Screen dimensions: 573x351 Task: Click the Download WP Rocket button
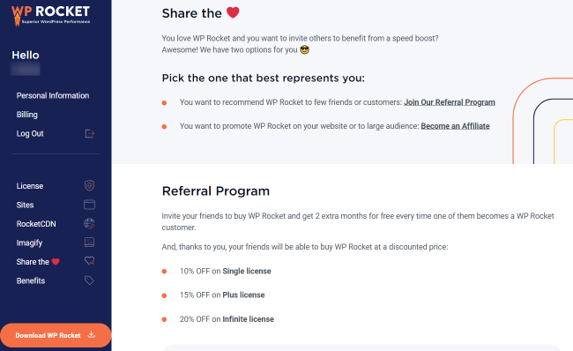(56, 335)
